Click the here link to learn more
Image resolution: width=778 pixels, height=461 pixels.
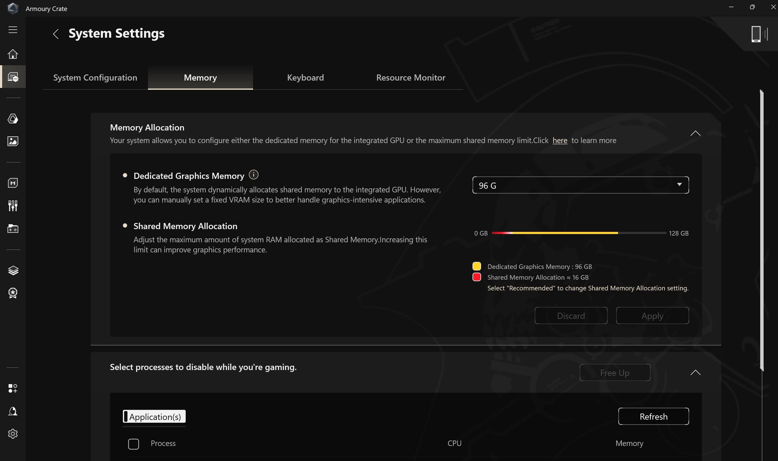(x=560, y=140)
